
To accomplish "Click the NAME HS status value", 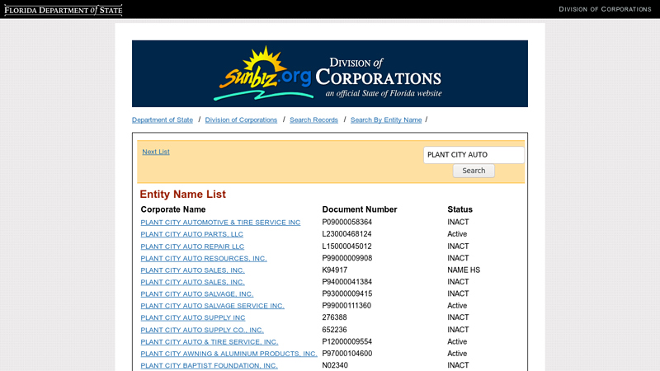I will (464, 270).
